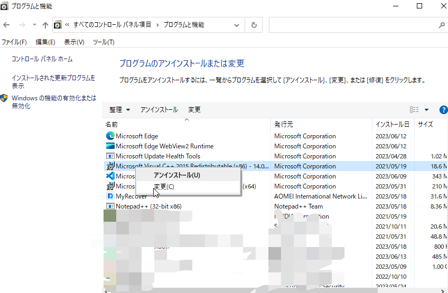Open コントロール パネル ホーム link
This screenshot has width=448, height=293.
coord(42,59)
